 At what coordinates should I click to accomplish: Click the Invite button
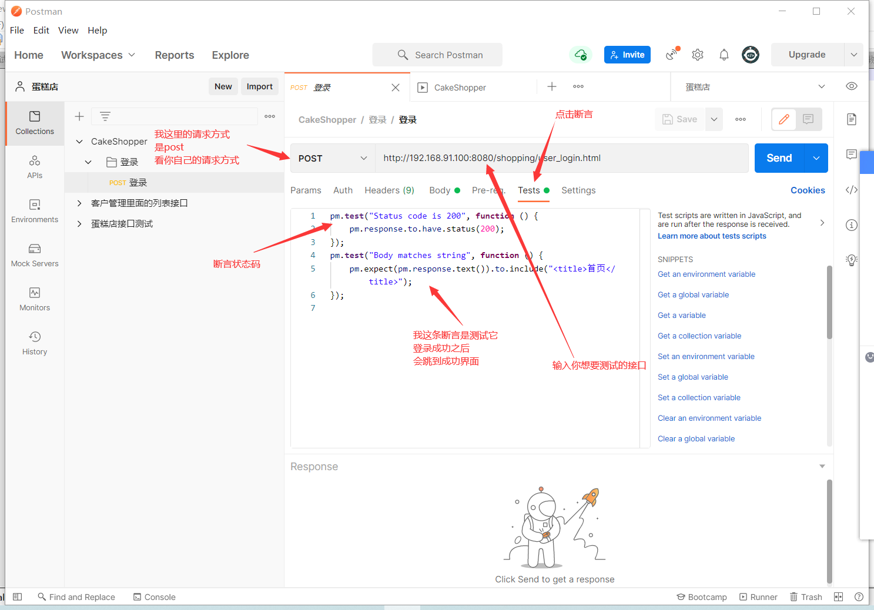627,55
